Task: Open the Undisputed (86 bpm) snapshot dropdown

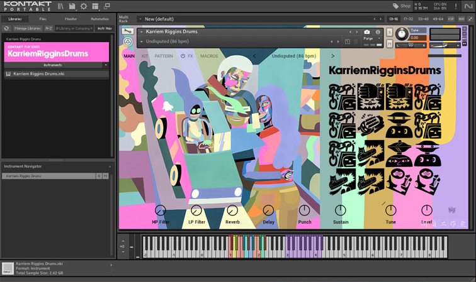Action: coord(142,41)
